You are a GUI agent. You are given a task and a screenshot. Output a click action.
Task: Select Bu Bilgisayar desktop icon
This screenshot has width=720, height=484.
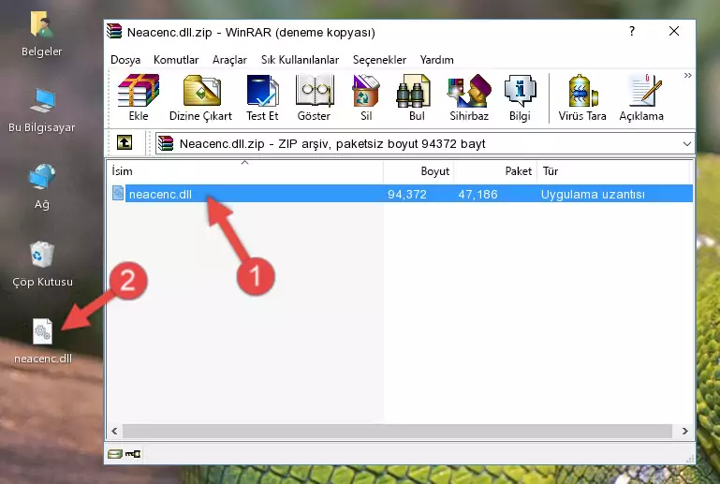[x=42, y=110]
